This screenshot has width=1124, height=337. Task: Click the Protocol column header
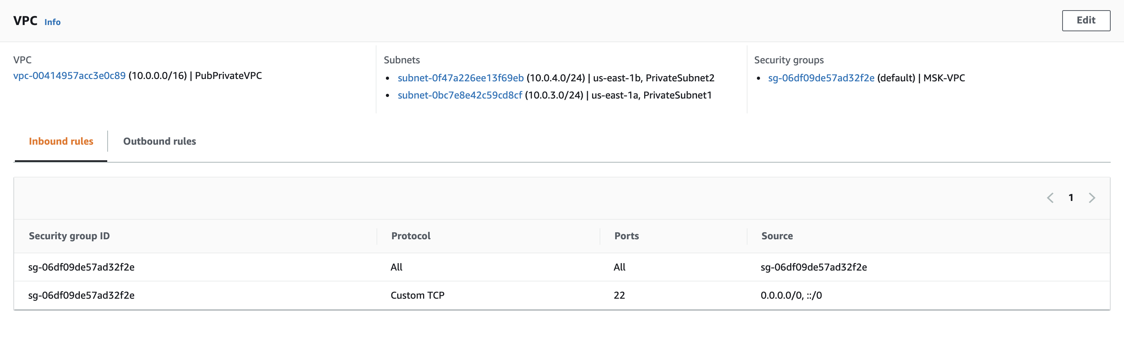coord(411,236)
